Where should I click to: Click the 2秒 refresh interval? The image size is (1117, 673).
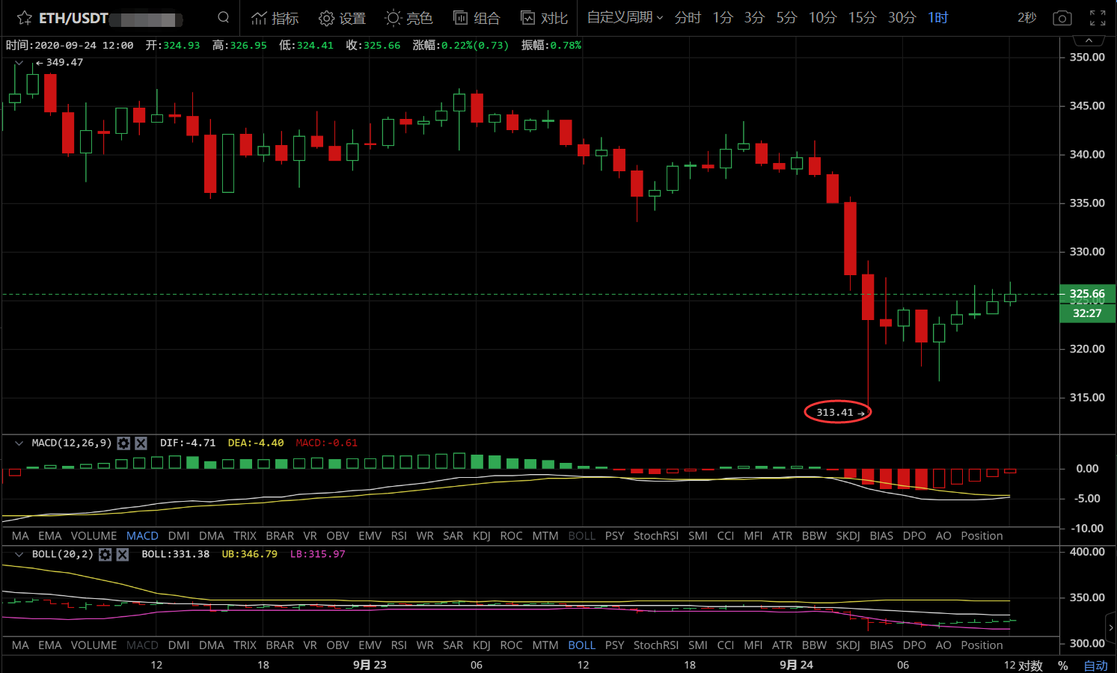click(x=1027, y=17)
